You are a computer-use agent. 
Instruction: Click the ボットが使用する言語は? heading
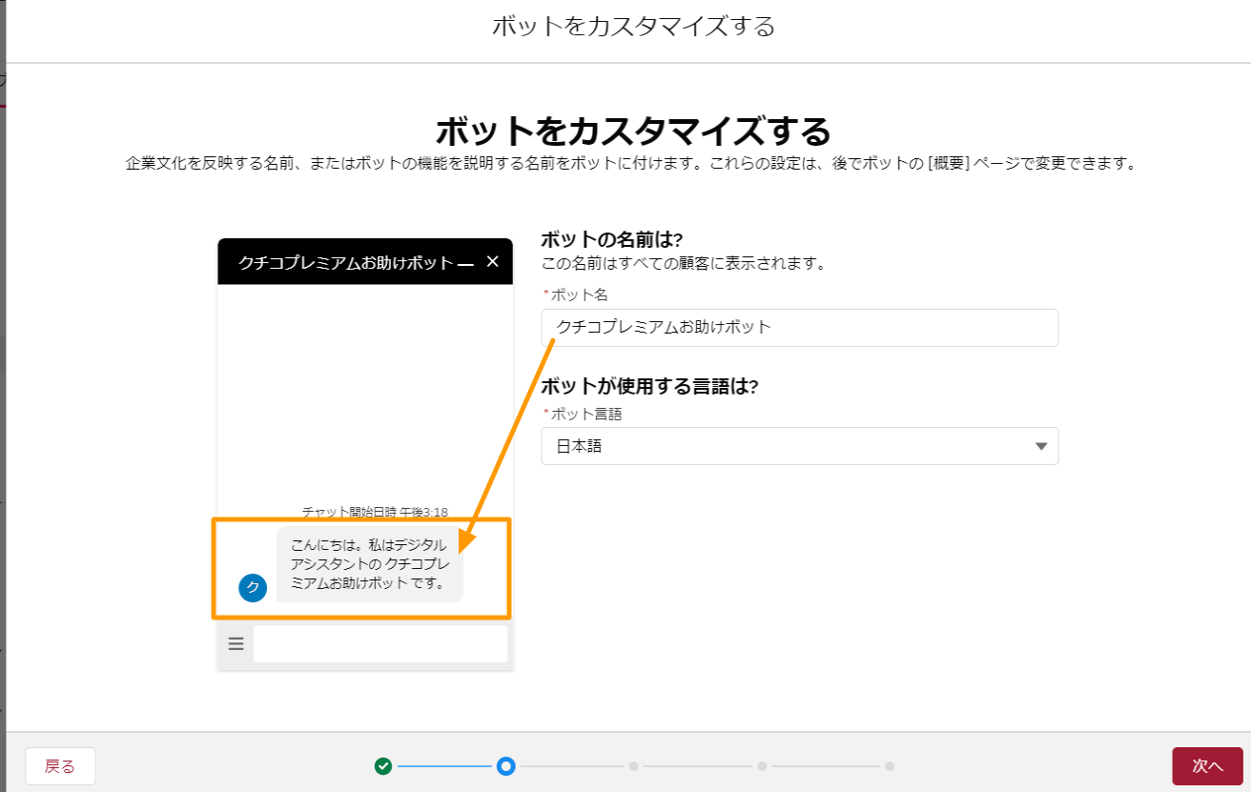[648, 387]
